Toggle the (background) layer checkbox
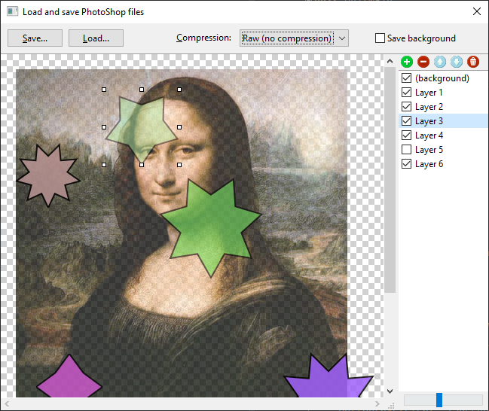The image size is (489, 411). pyautogui.click(x=406, y=78)
